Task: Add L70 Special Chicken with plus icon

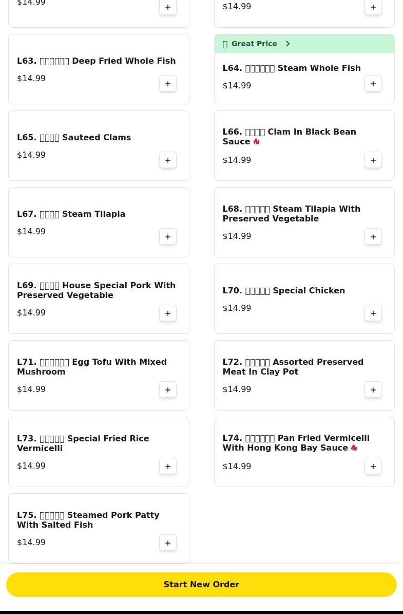Action: (373, 313)
